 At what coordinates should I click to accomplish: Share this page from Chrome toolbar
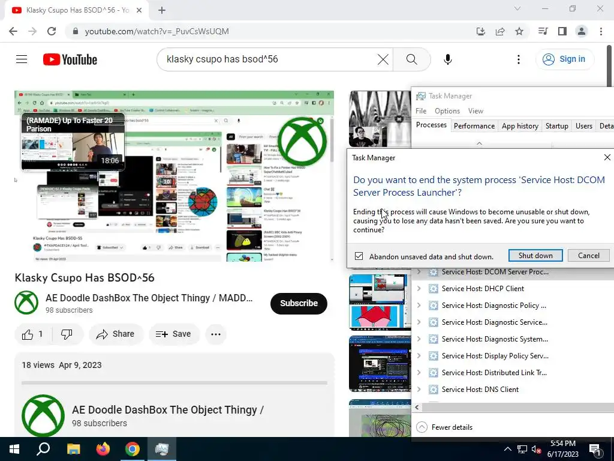pyautogui.click(x=500, y=31)
